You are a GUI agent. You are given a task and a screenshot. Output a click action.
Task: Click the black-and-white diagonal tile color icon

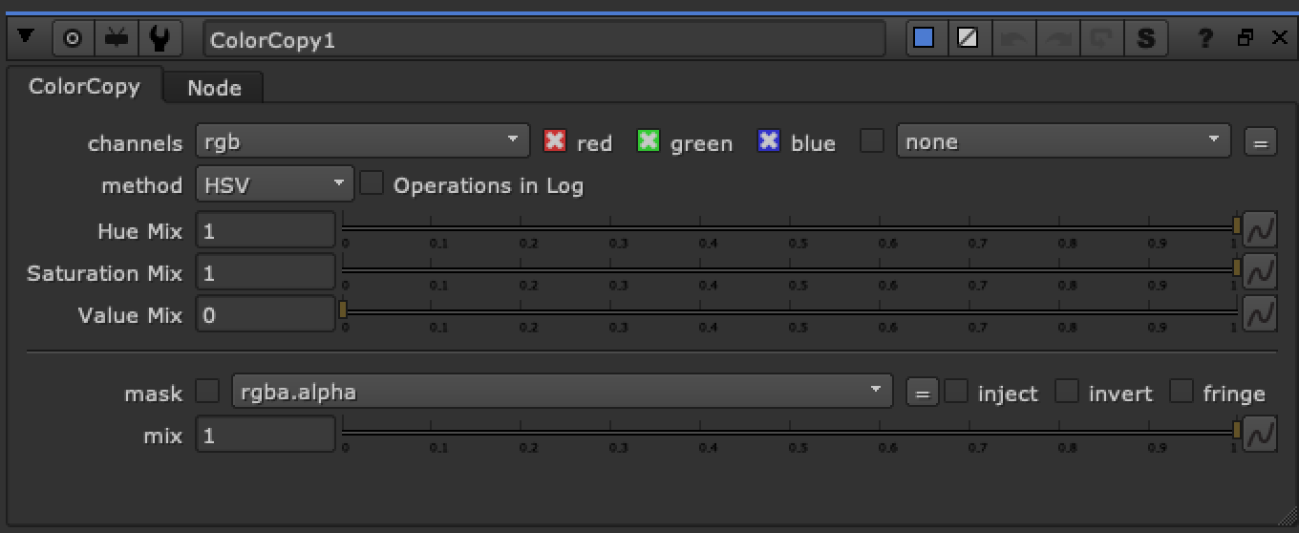968,39
